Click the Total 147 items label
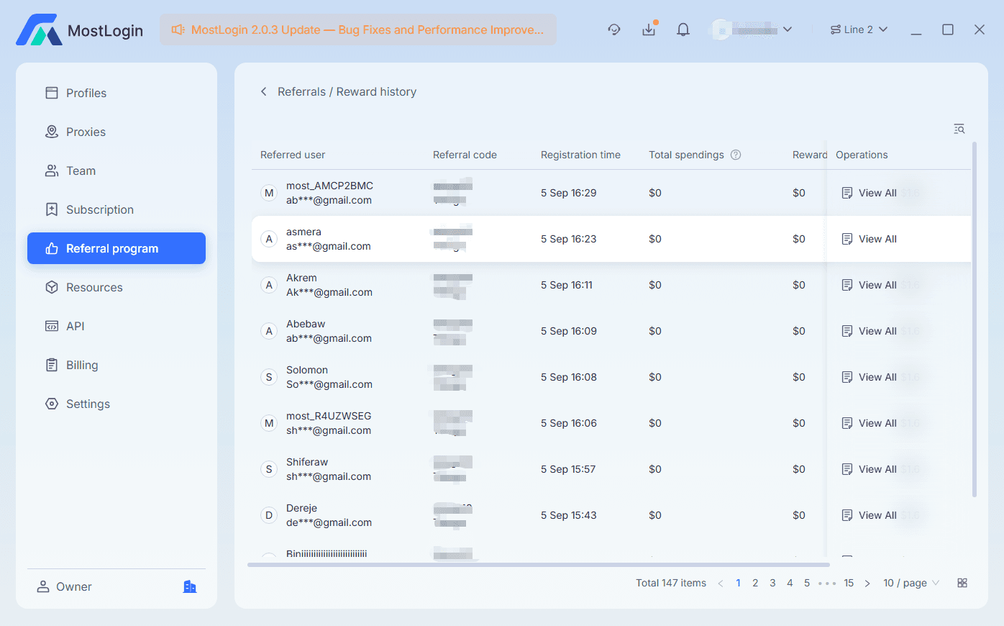 [x=671, y=583]
